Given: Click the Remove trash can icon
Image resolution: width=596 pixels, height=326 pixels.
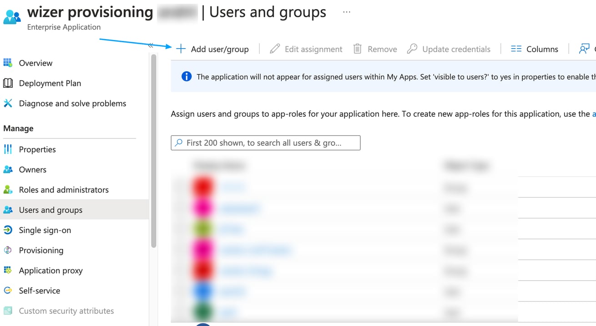Looking at the screenshot, I should (358, 49).
